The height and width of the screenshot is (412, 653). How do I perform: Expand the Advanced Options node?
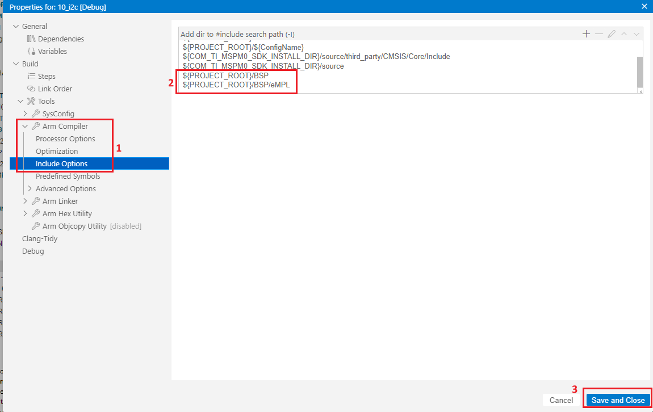click(30, 188)
